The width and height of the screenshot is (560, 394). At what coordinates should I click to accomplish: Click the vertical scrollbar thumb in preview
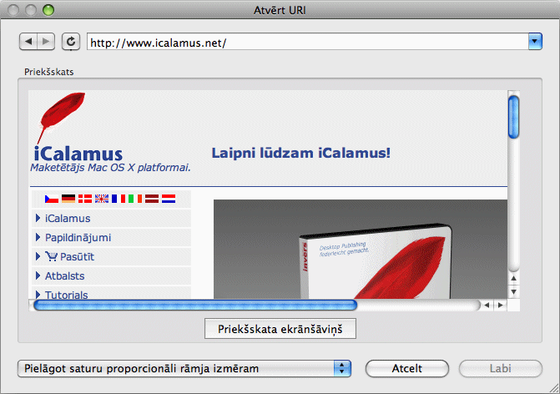[x=513, y=117]
